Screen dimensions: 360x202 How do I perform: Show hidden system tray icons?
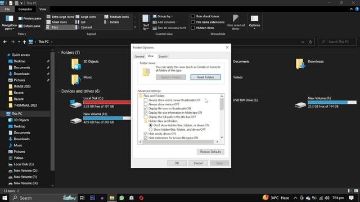[x=295, y=198]
